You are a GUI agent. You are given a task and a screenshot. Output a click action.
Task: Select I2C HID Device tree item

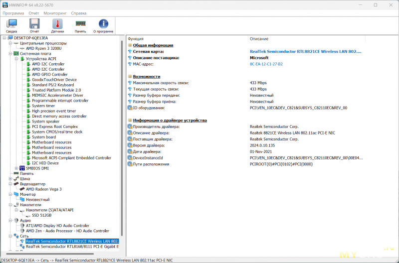coord(45,163)
